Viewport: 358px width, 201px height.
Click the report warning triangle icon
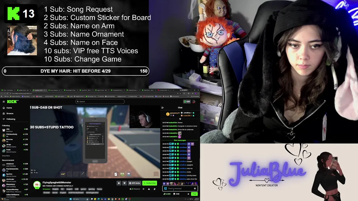(149, 189)
